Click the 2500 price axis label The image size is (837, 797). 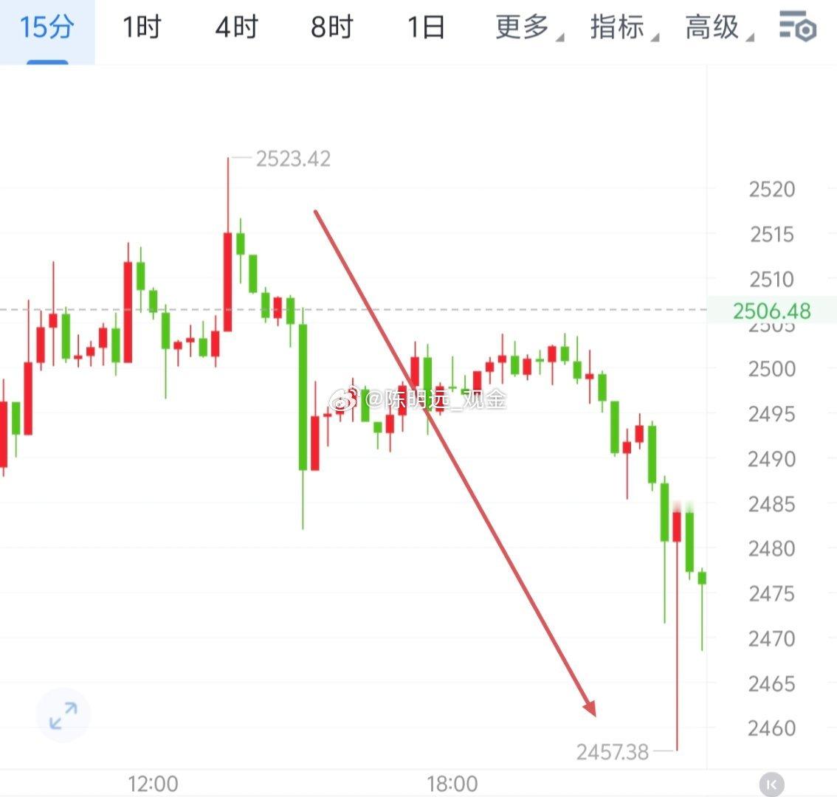click(x=771, y=369)
